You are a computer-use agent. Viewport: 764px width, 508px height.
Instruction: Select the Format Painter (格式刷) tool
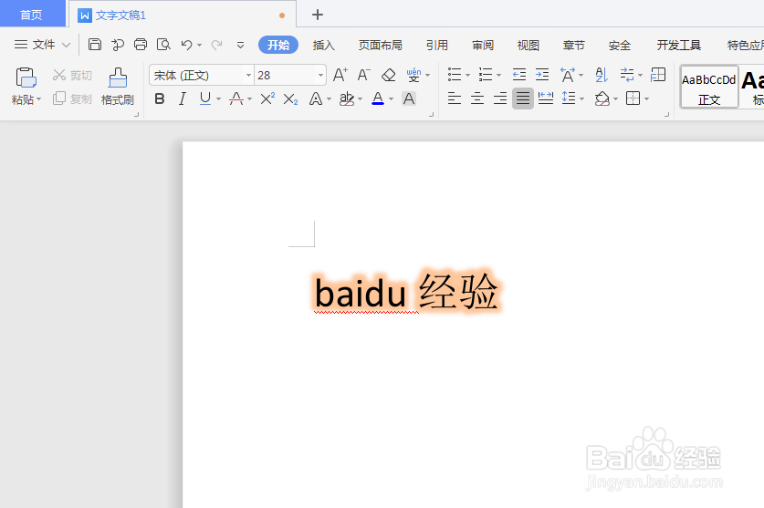click(x=118, y=87)
